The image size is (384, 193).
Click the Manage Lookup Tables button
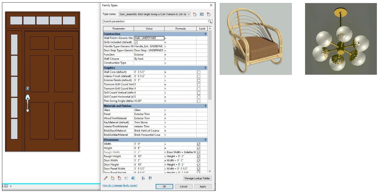pyautogui.click(x=198, y=178)
